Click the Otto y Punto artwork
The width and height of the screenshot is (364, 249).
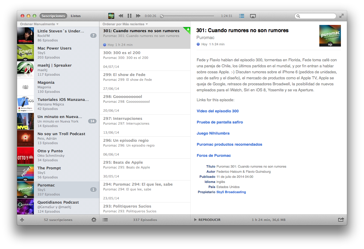coord(25,156)
